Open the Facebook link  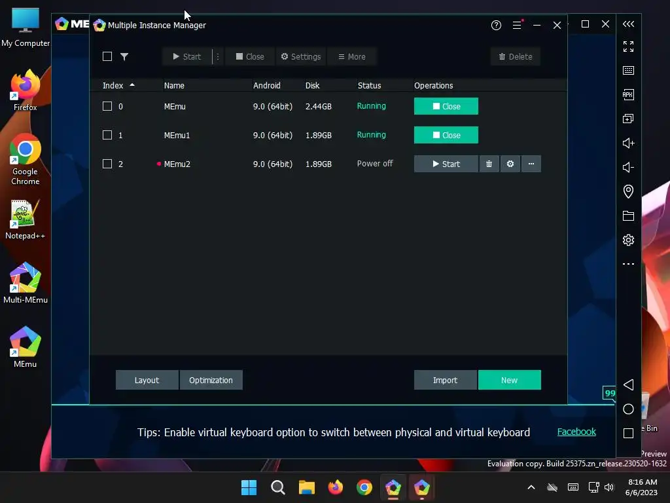(x=576, y=432)
